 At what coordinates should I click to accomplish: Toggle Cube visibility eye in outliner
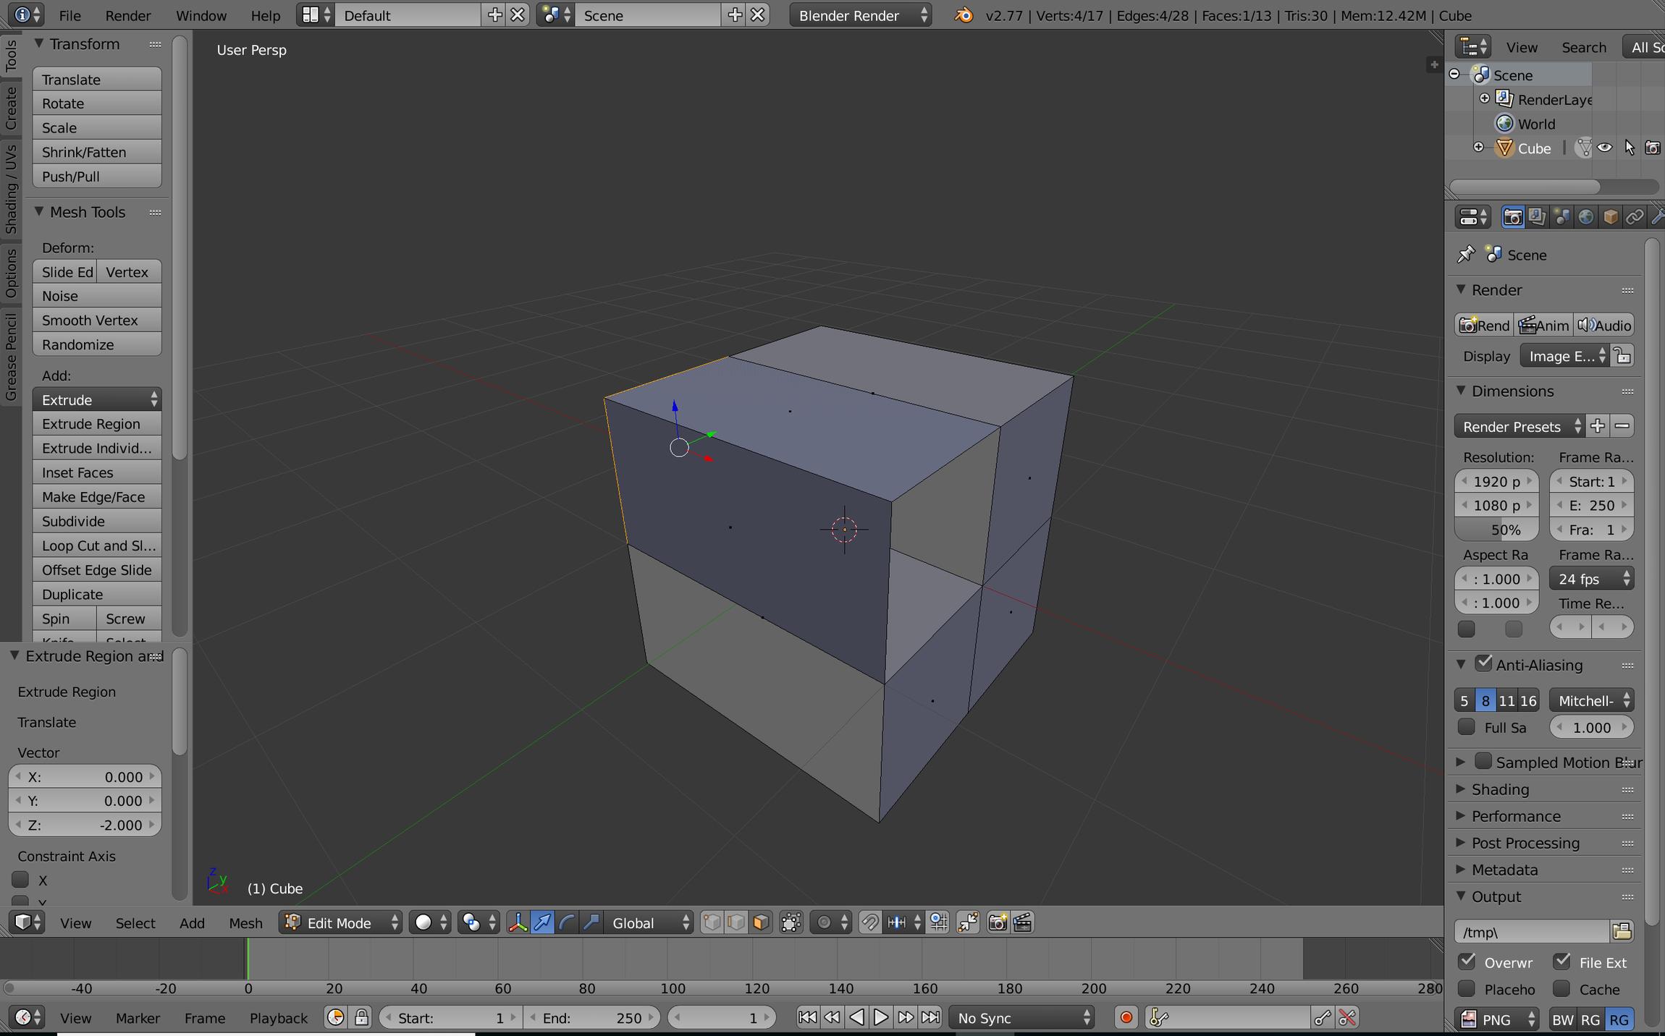[1605, 148]
